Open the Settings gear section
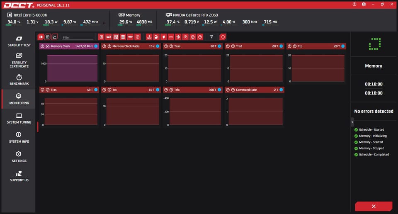The image size is (398, 214). point(19,157)
